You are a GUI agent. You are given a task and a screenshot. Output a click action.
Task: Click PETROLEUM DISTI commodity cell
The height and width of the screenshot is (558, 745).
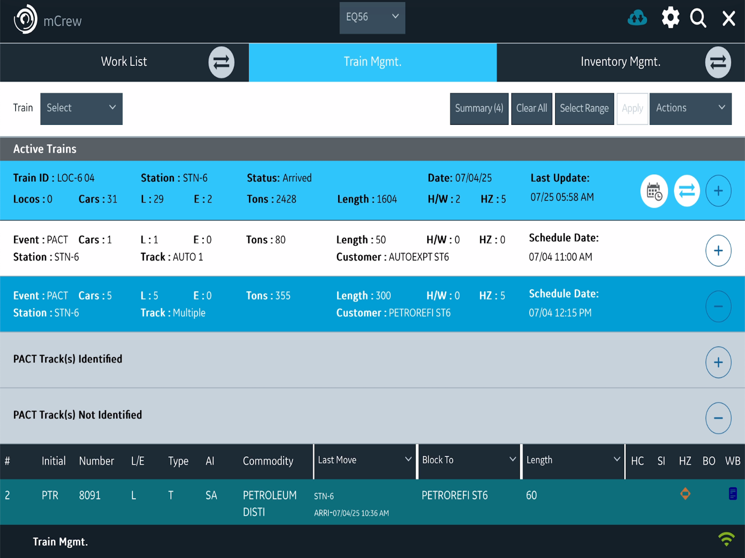point(270,504)
